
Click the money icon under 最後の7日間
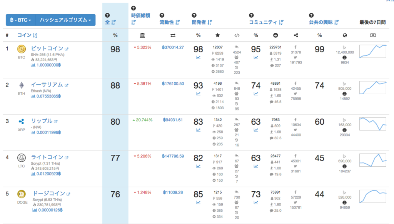point(373,35)
